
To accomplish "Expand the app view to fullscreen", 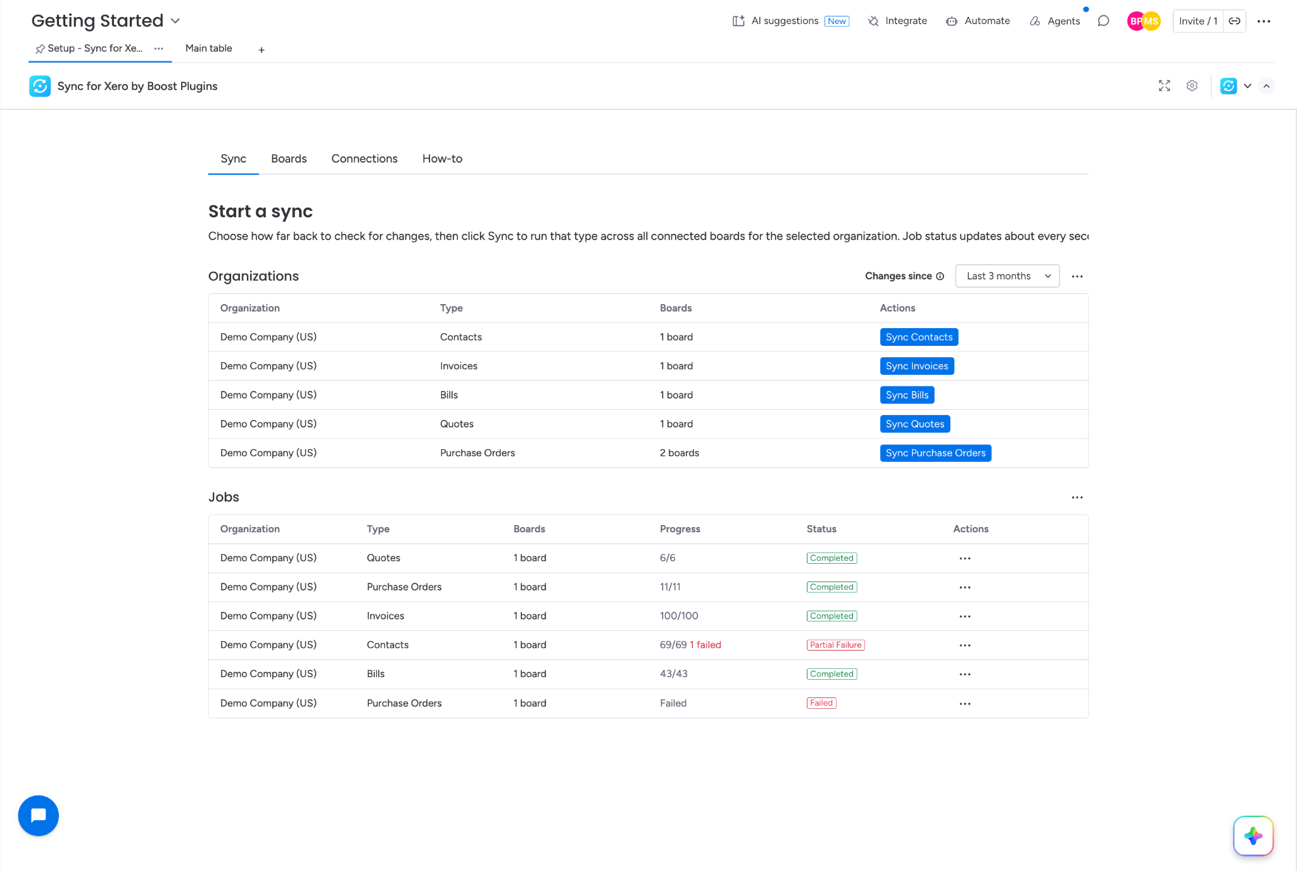I will pyautogui.click(x=1165, y=86).
